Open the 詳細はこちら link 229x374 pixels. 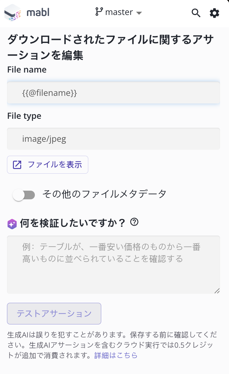[x=116, y=355]
